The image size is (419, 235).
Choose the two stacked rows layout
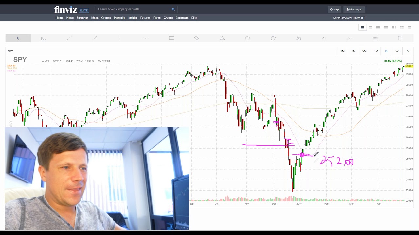point(370,27)
